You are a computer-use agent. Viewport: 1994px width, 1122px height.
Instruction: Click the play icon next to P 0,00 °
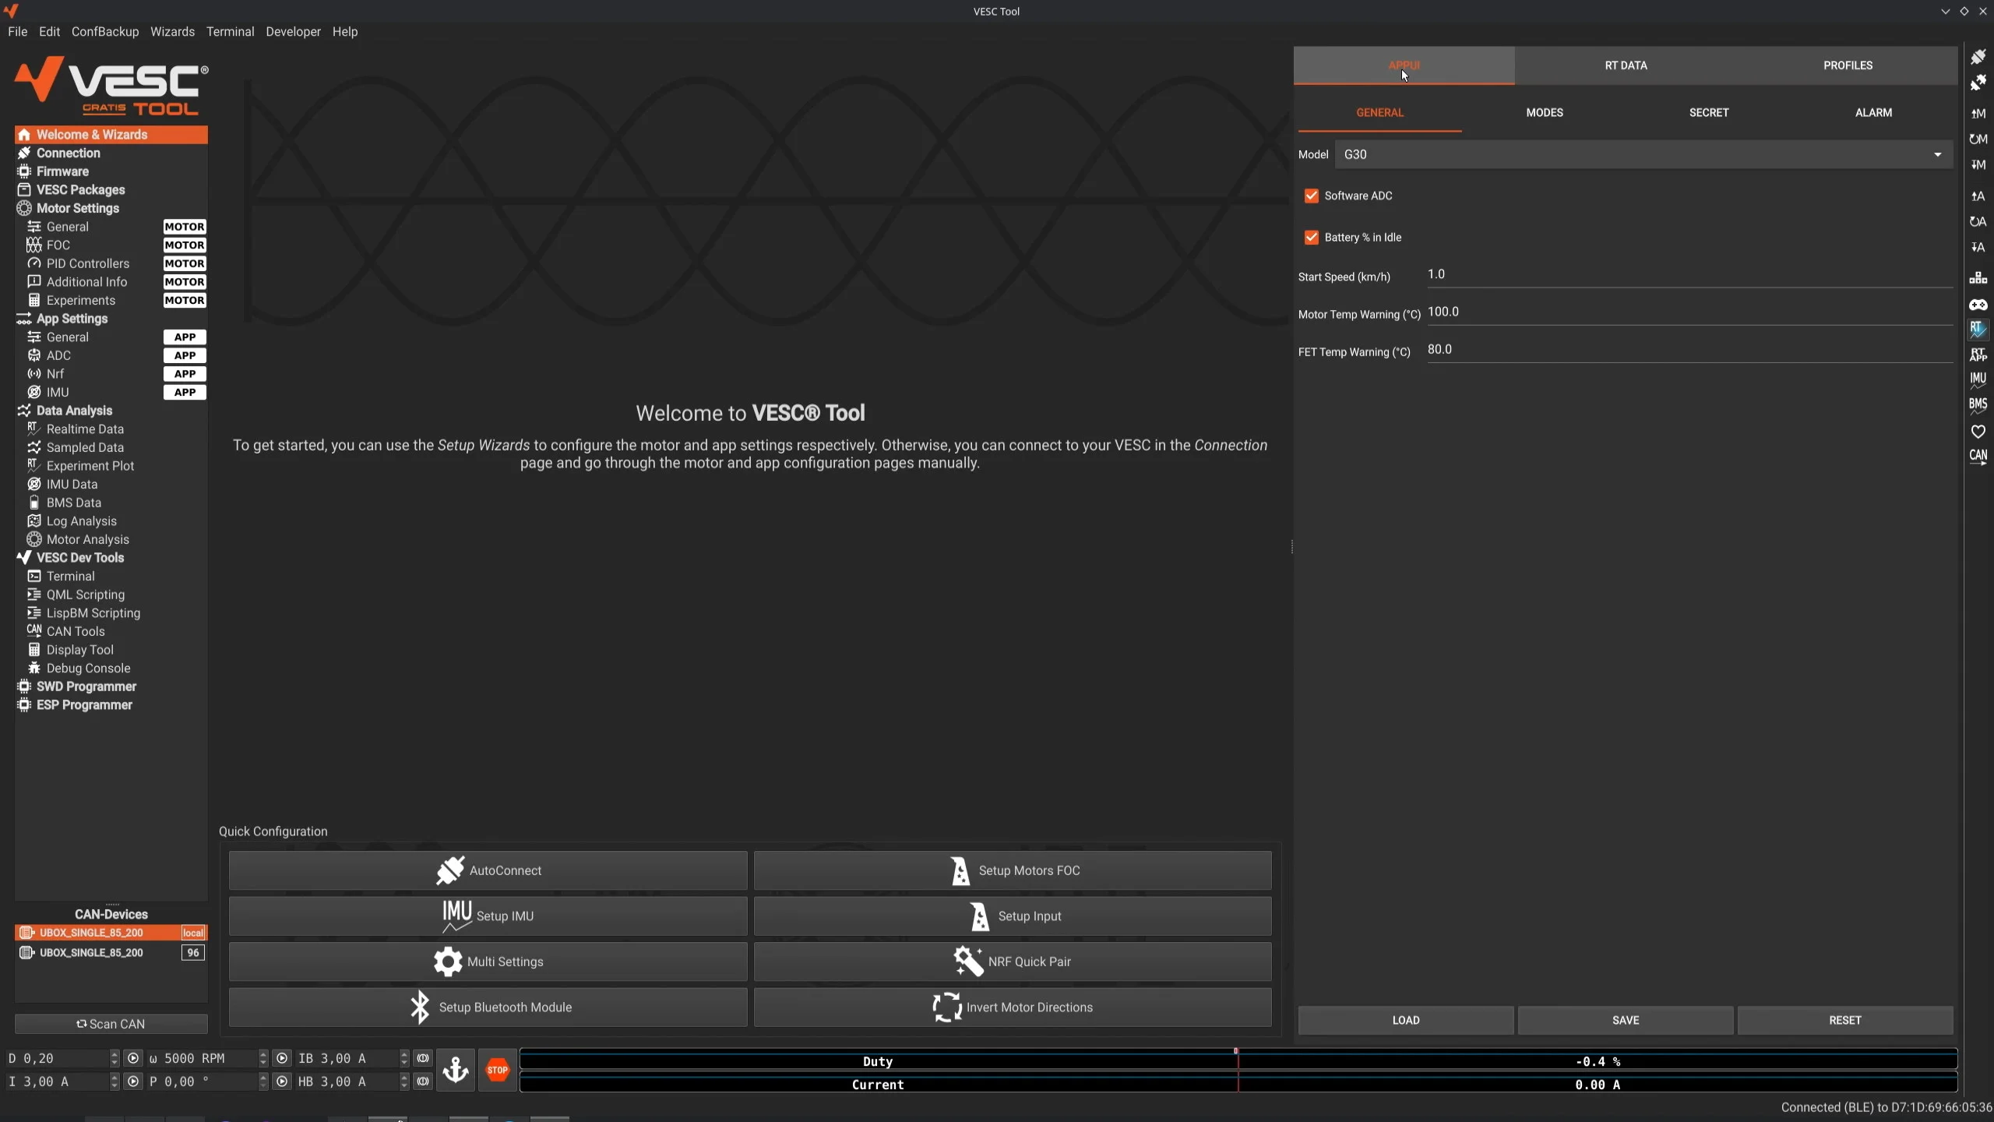click(282, 1081)
